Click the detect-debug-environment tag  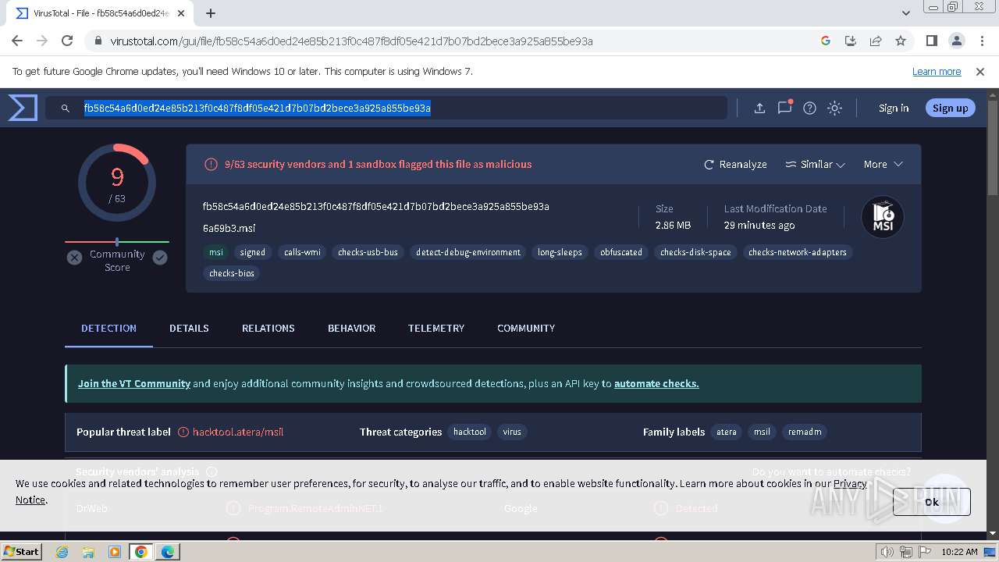tap(468, 252)
